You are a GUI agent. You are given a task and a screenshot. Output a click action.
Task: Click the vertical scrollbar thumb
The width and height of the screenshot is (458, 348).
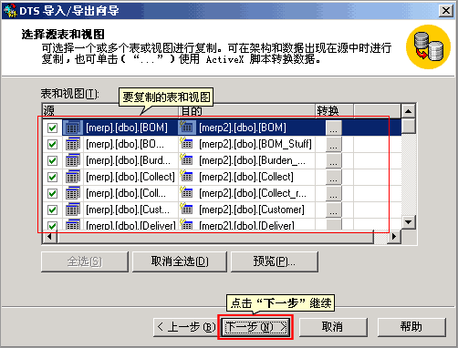[409, 126]
